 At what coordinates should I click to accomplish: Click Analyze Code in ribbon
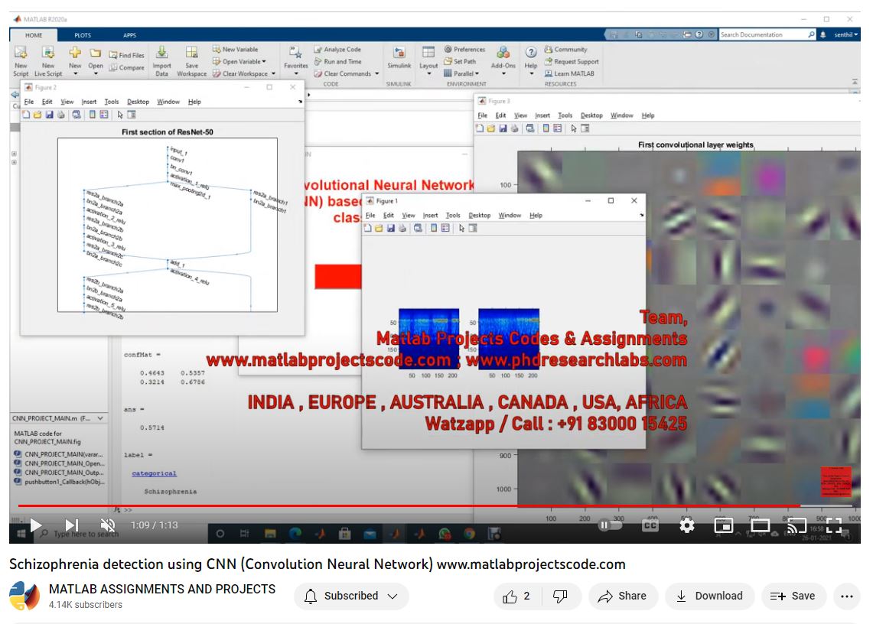coord(337,49)
